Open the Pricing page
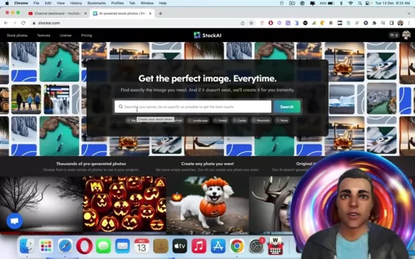The image size is (415, 259). (86, 35)
